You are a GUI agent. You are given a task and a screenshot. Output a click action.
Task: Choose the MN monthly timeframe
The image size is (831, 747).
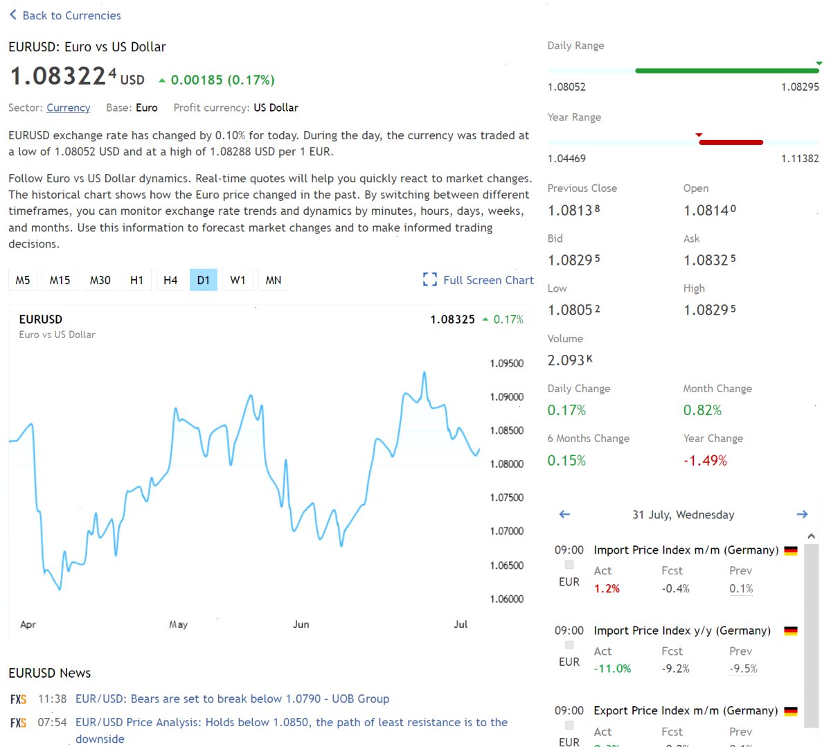tap(274, 280)
